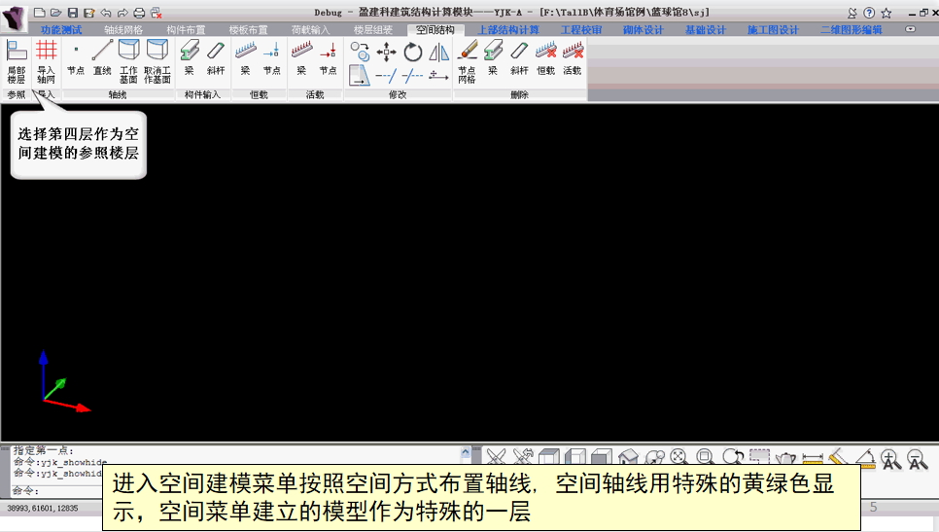Screen dimensions: 939x532
Task: Click the copy icon in the 修改 group
Action: point(360,52)
